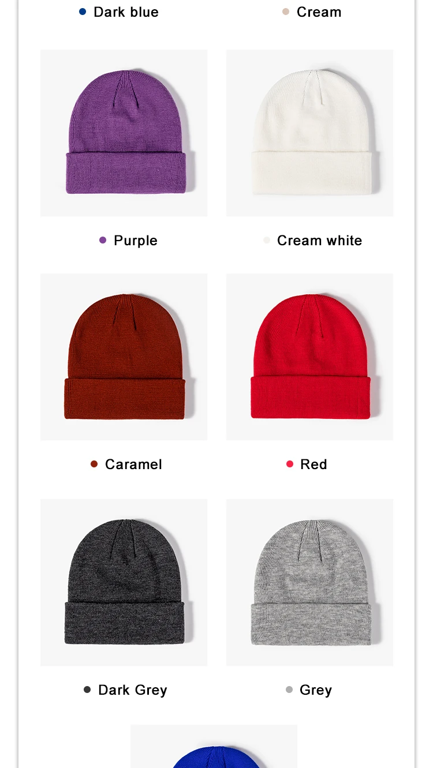Screen dimensions: 433x768
Task: Select the Cream white label
Action: [x=319, y=241]
